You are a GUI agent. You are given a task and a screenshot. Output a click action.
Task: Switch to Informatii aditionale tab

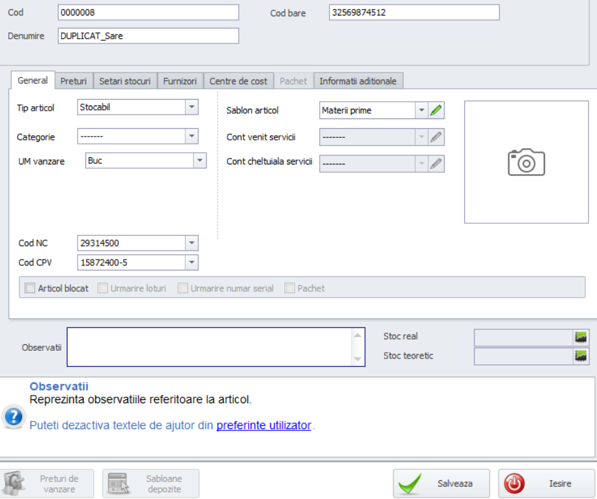coord(357,81)
